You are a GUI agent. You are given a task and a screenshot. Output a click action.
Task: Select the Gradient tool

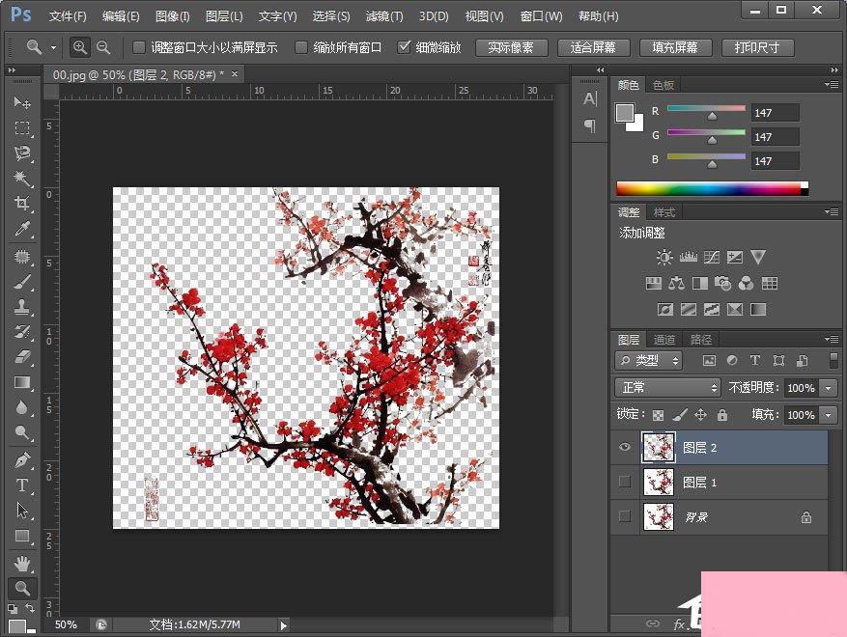(x=21, y=382)
